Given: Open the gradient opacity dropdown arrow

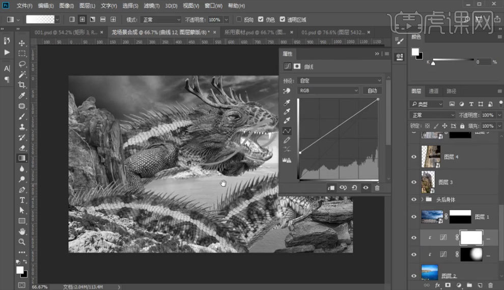Looking at the screenshot, I should [x=226, y=20].
